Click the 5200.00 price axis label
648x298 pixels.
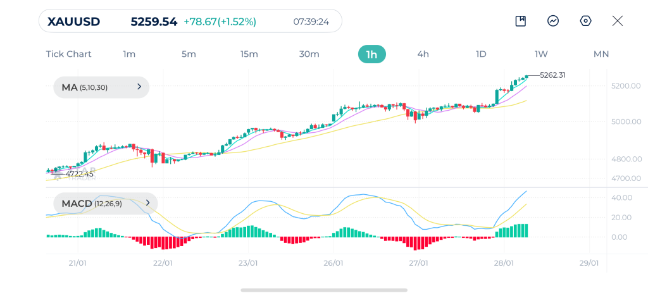click(626, 86)
